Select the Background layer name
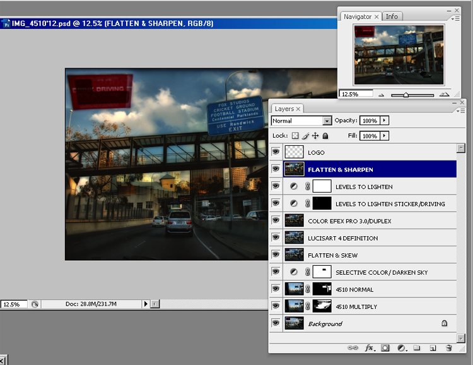Image resolution: width=473 pixels, height=365 pixels. [325, 324]
